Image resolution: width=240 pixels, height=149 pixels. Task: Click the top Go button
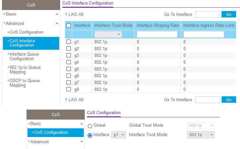pos(229,15)
